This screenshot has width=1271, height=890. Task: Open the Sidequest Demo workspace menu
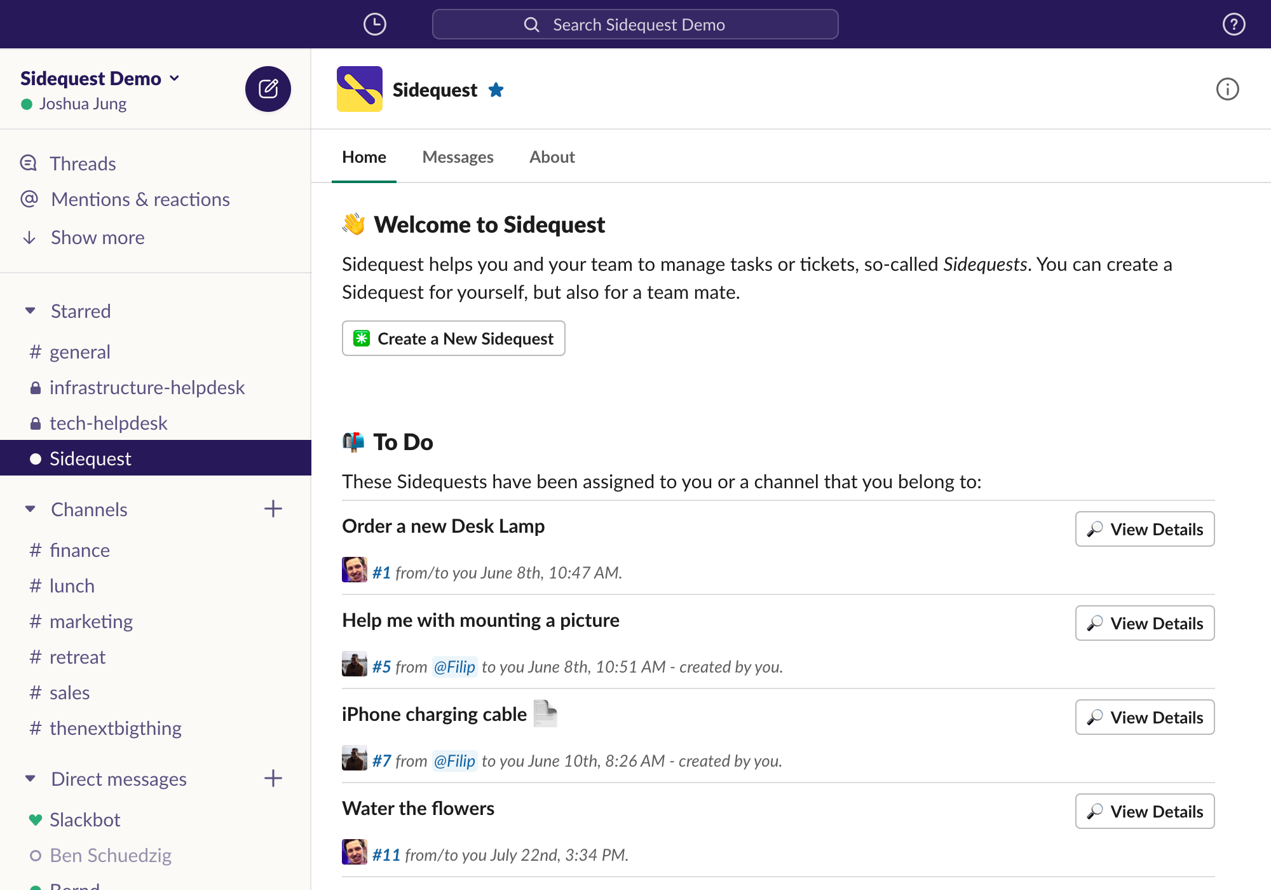tap(100, 78)
